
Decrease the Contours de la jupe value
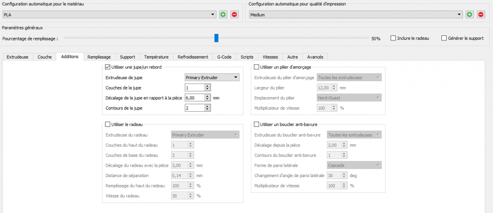point(208,110)
